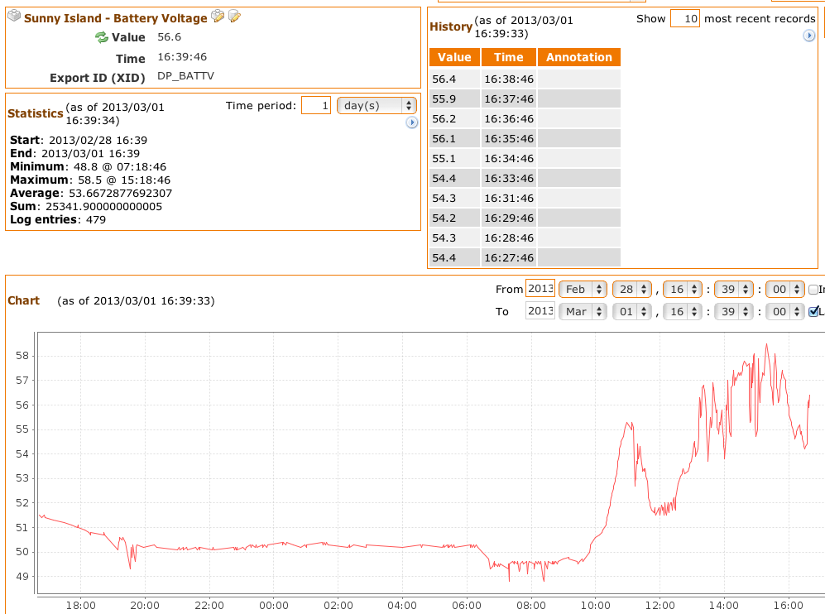This screenshot has height=614, width=825.
Task: Click the current value 56.6
Action: pyautogui.click(x=170, y=37)
